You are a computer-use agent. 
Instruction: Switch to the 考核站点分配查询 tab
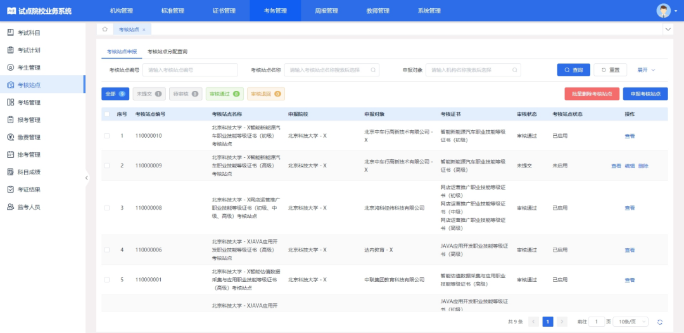tap(167, 52)
